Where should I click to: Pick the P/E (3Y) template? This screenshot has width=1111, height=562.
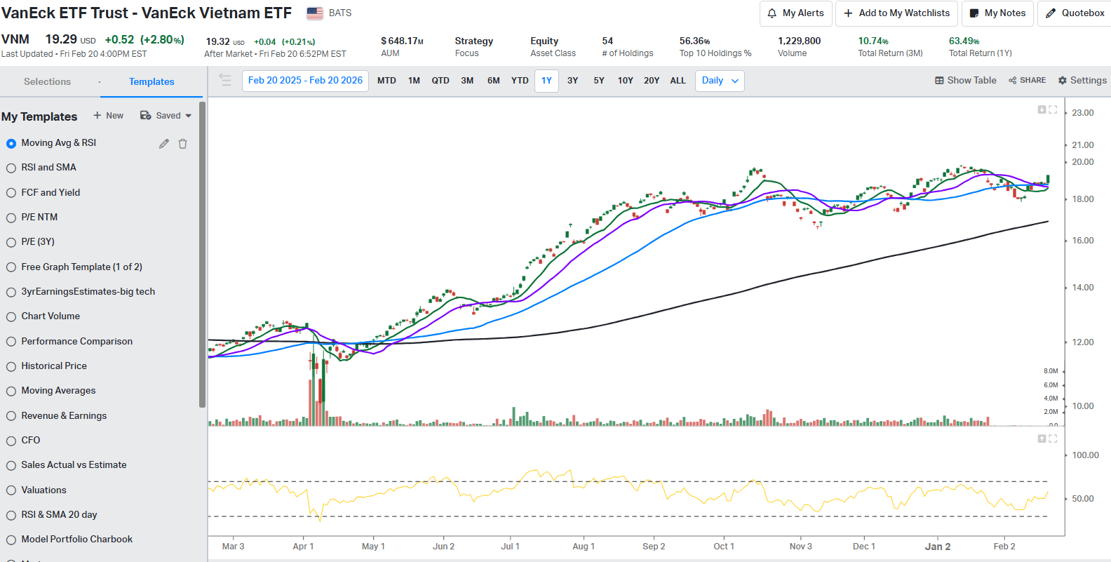[11, 242]
